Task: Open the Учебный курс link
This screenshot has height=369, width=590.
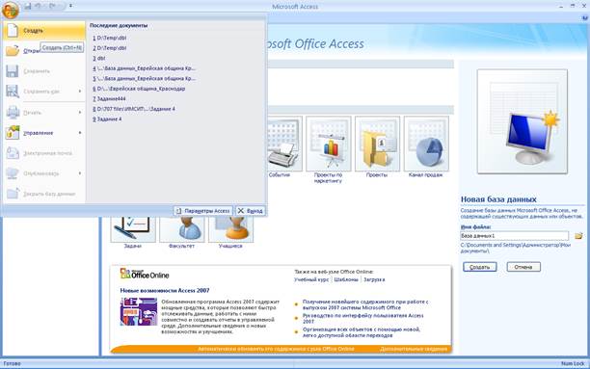Action: tap(311, 279)
